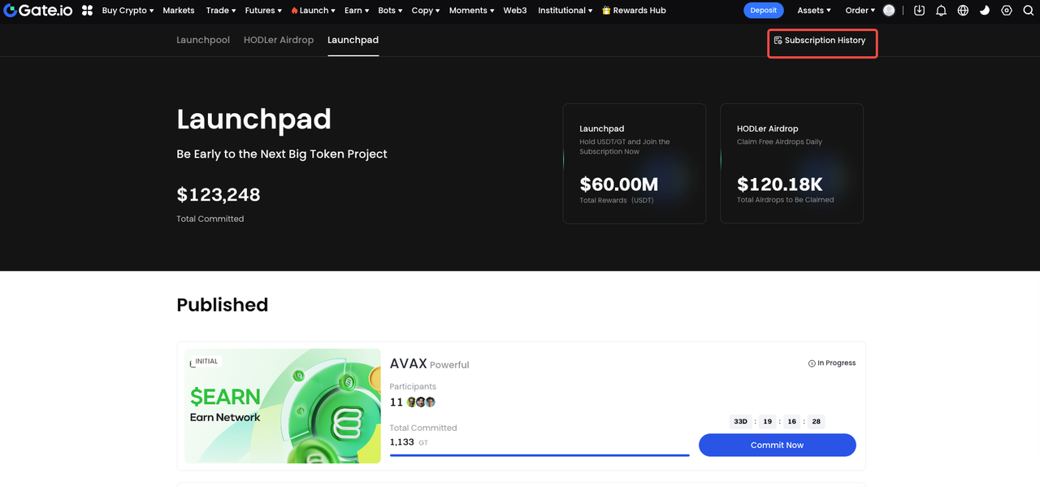
Task: Click the download app icon
Action: click(919, 11)
